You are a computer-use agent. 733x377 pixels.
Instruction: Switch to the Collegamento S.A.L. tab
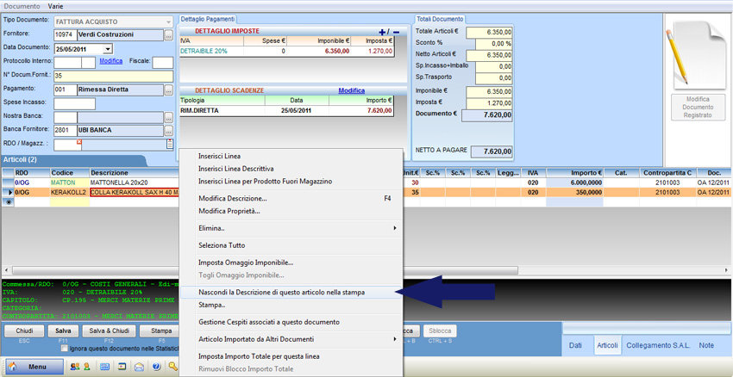(x=658, y=345)
